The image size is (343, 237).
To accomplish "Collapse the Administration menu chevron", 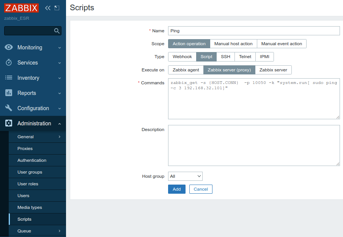I will (60, 124).
